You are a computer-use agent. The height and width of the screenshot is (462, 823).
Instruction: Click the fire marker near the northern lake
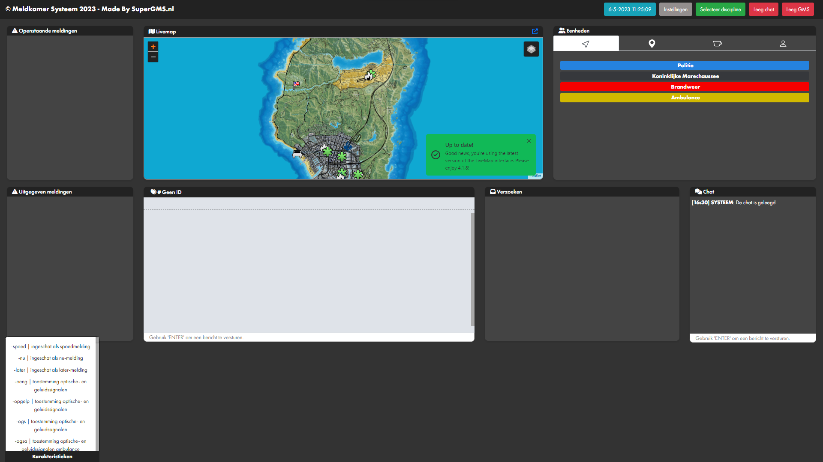click(368, 76)
